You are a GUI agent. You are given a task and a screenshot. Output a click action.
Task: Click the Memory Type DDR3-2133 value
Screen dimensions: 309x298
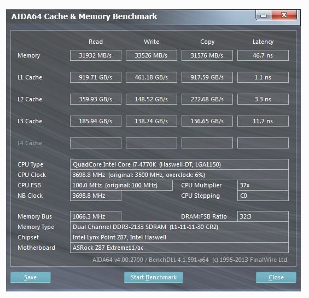click(179, 227)
